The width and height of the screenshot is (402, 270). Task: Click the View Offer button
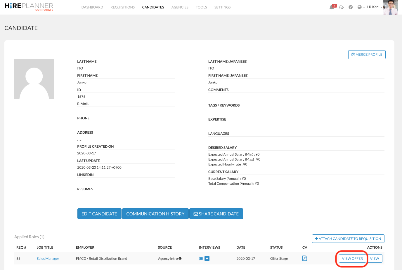click(352, 259)
